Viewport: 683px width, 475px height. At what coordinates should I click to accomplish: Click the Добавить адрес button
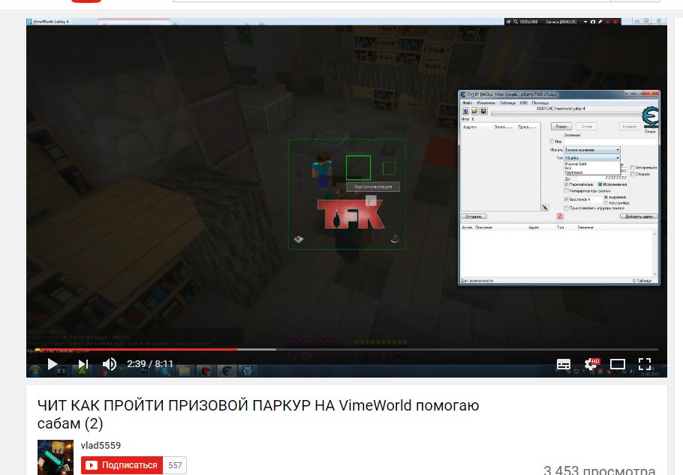click(639, 217)
